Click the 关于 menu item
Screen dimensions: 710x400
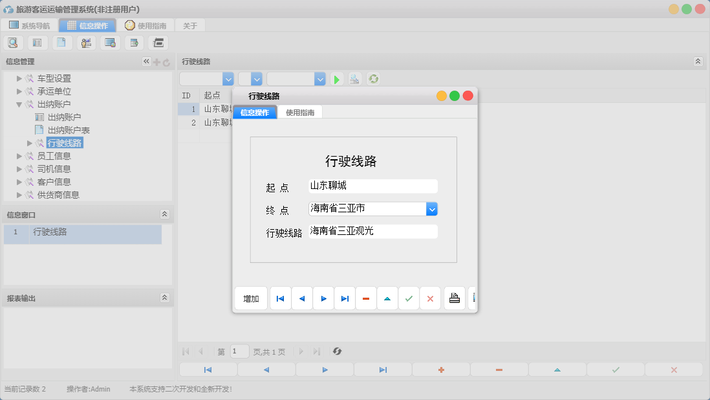click(x=190, y=25)
